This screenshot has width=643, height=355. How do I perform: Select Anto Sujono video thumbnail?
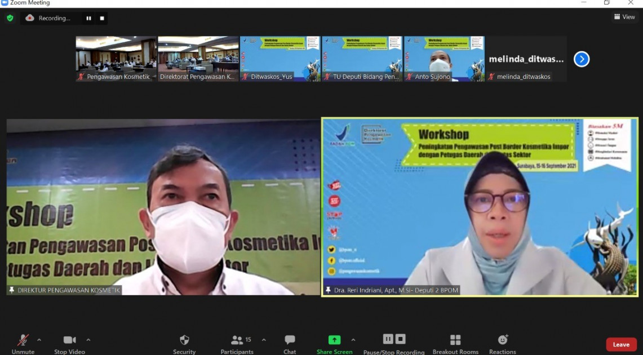pyautogui.click(x=444, y=59)
